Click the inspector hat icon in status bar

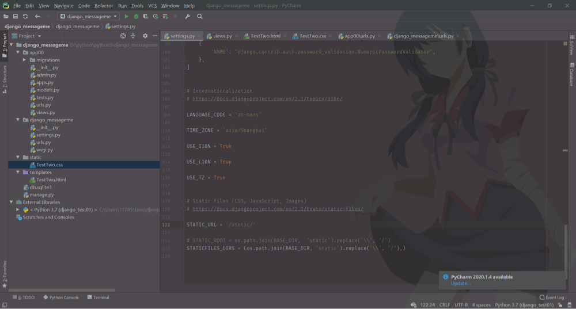coord(570,305)
